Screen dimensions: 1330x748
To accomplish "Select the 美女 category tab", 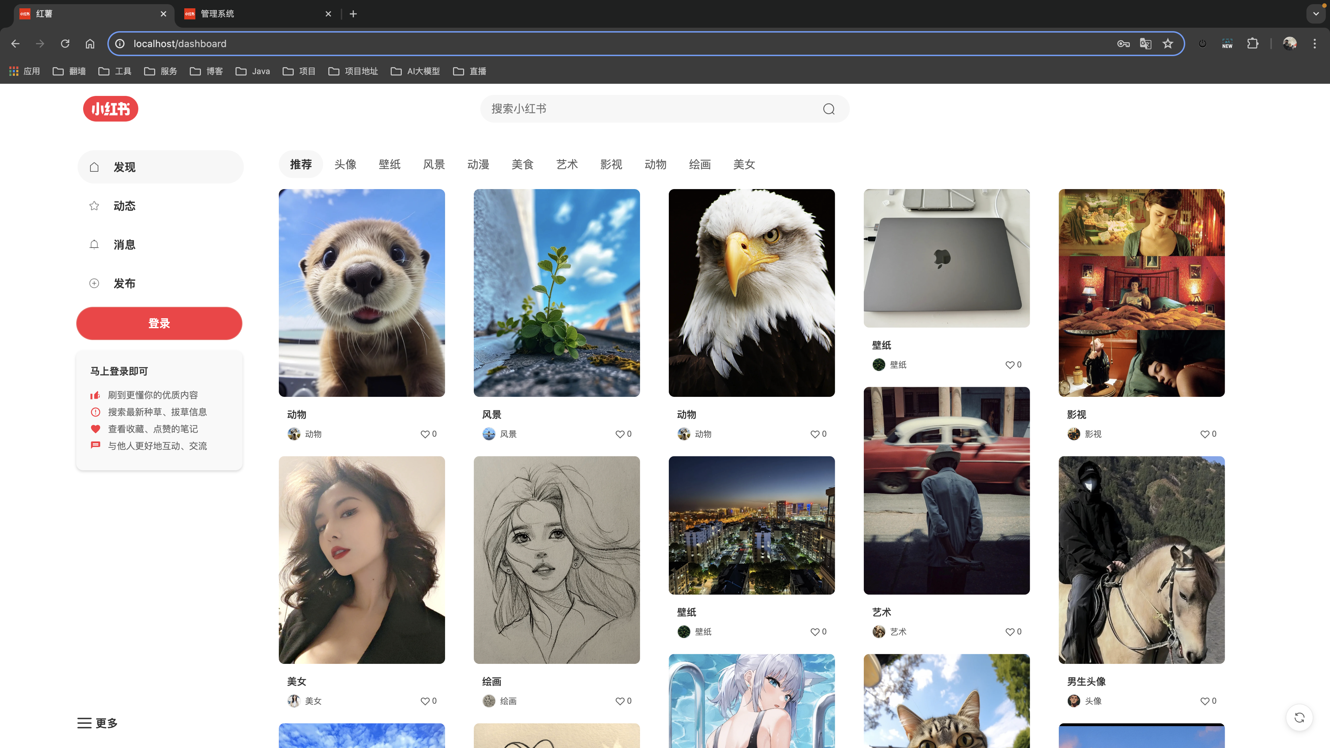I will 745,165.
